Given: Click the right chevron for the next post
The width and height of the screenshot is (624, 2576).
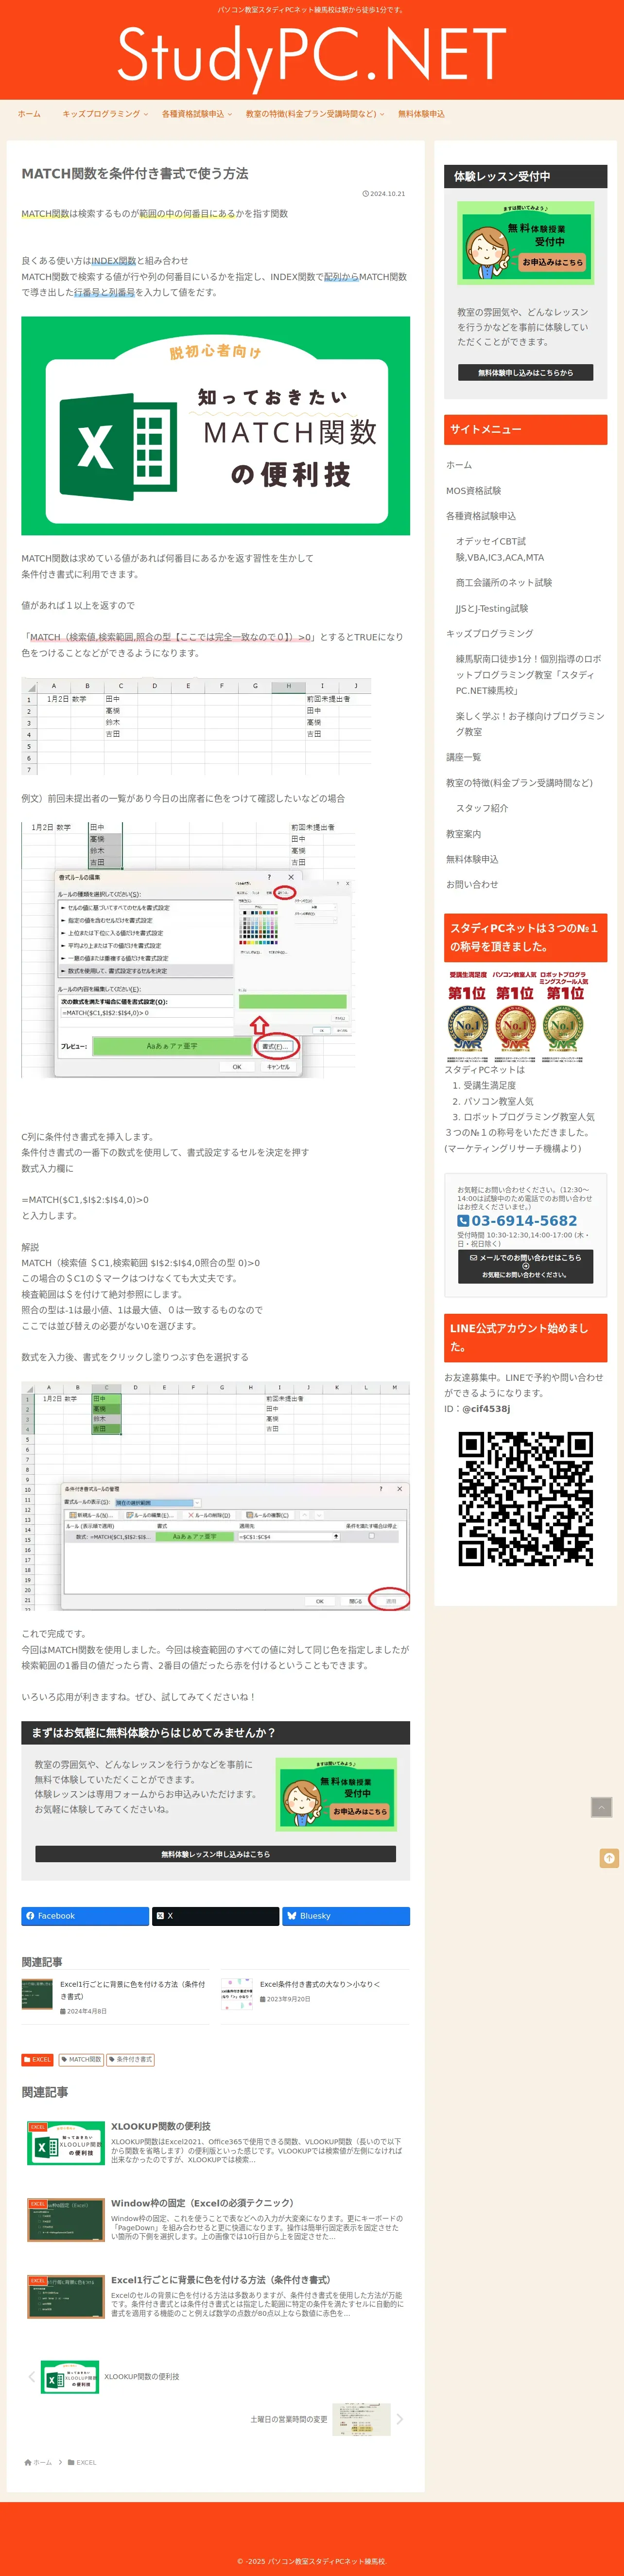Looking at the screenshot, I should (400, 2419).
